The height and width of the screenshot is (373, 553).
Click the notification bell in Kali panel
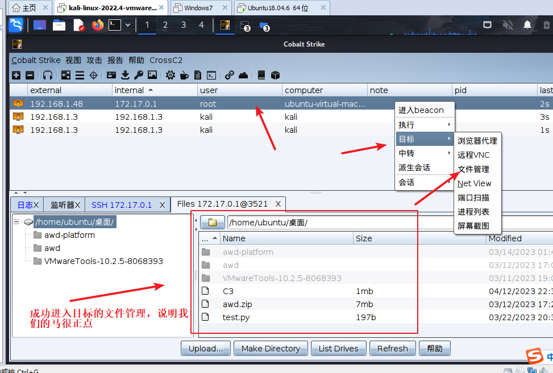(x=527, y=25)
